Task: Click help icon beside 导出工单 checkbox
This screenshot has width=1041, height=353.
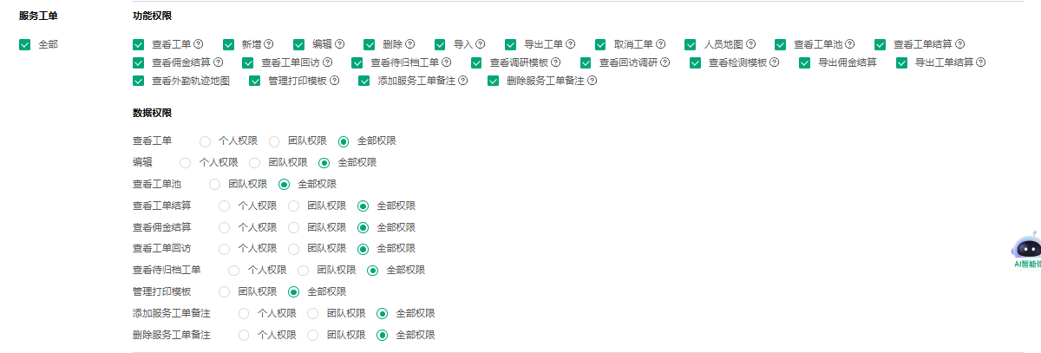Action: click(571, 44)
